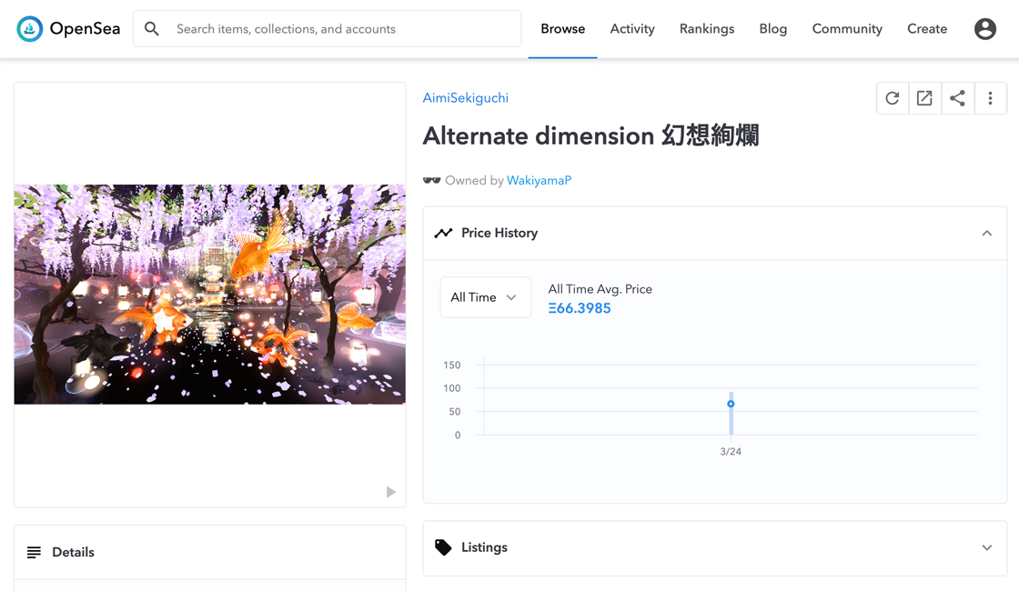1019x591 pixels.
Task: Click the OpenSea logo icon
Action: (x=30, y=28)
